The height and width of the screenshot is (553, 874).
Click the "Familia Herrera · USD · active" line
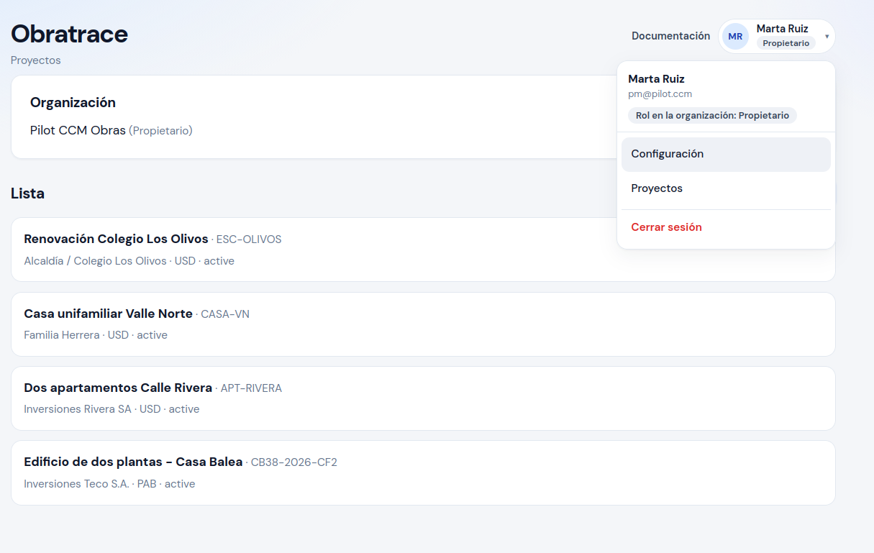click(x=96, y=335)
